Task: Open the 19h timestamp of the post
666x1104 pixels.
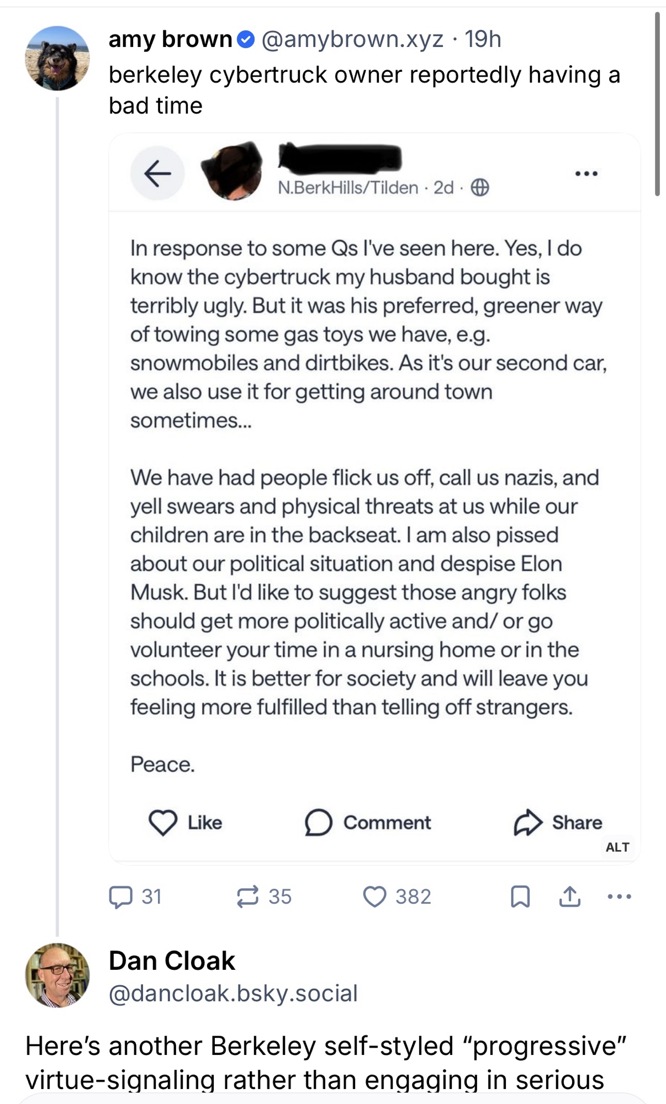Action: click(483, 39)
